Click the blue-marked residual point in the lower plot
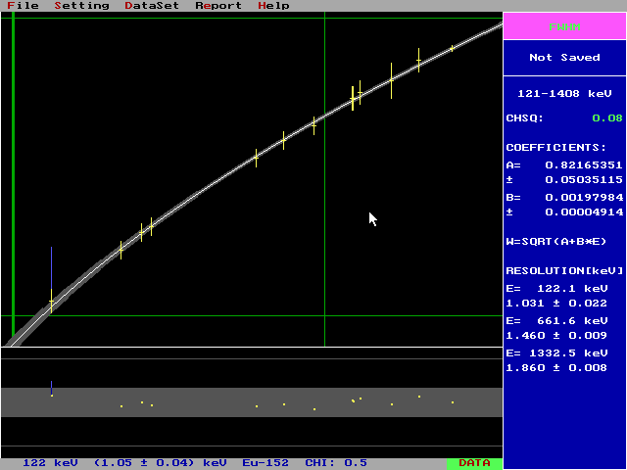627x470 pixels. 52,396
